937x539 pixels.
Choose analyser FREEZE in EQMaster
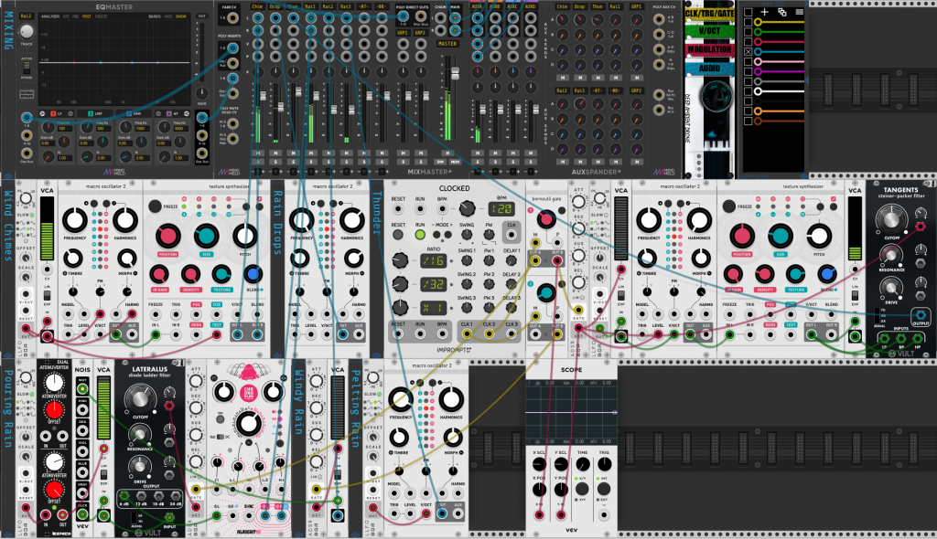102,16
